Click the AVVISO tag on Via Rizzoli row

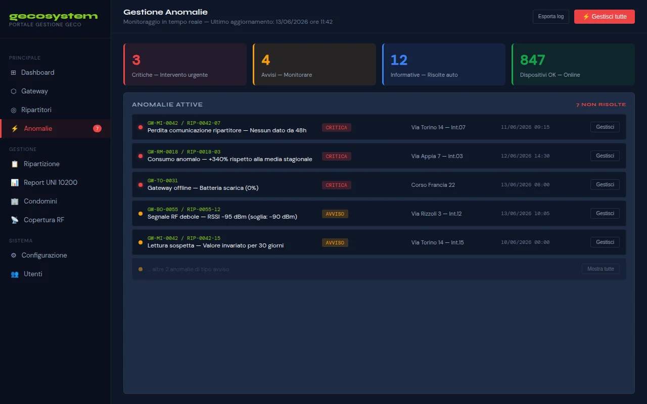tap(335, 214)
